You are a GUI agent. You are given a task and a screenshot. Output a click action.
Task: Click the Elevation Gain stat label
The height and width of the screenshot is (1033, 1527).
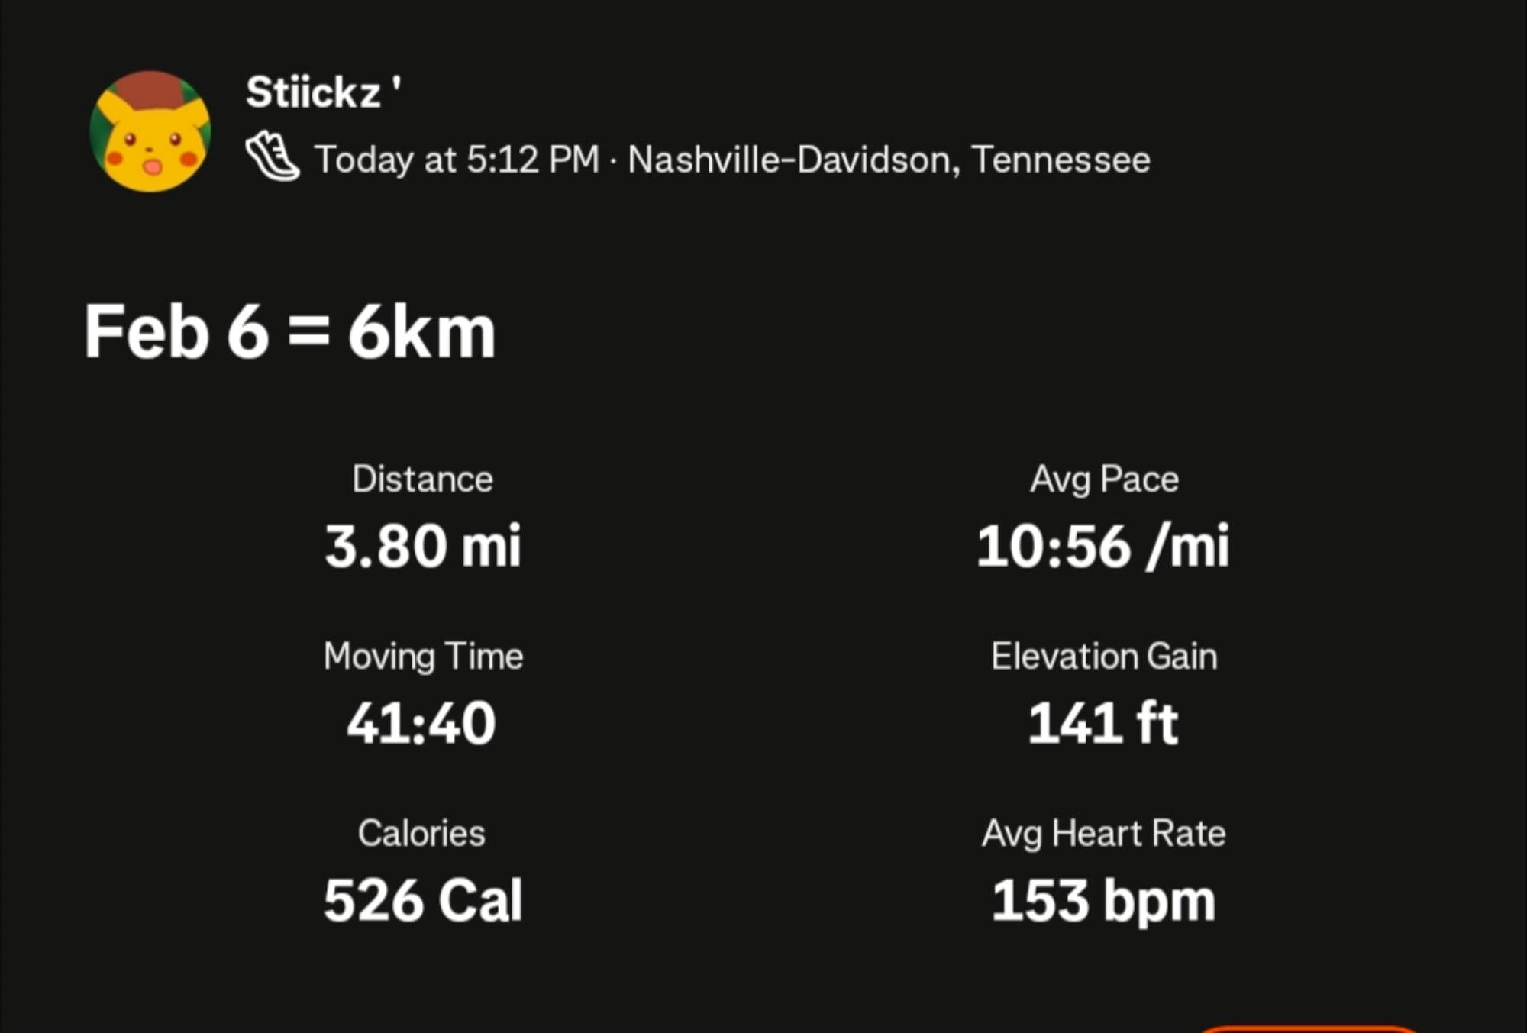1104,657
